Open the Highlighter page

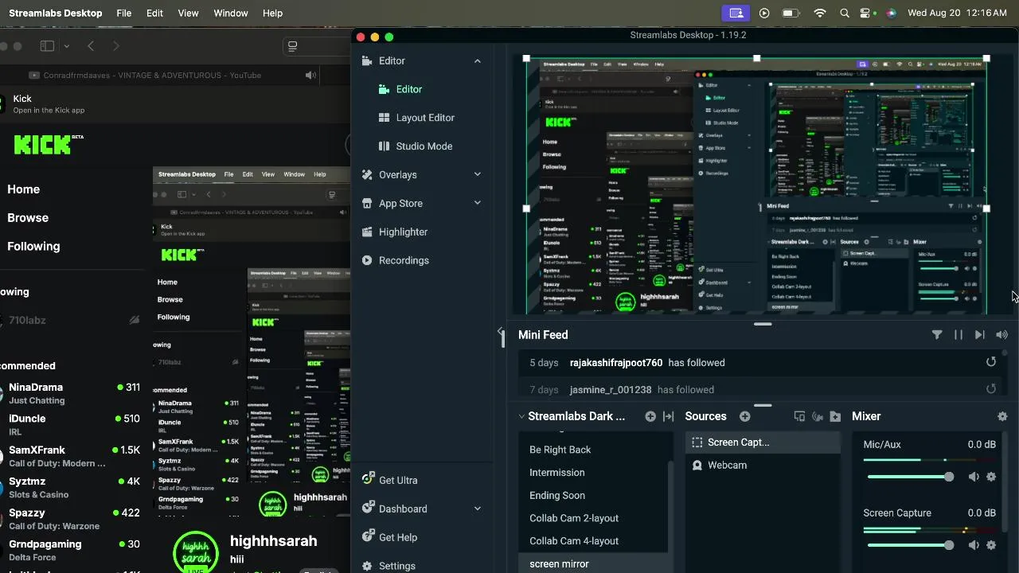pos(403,232)
